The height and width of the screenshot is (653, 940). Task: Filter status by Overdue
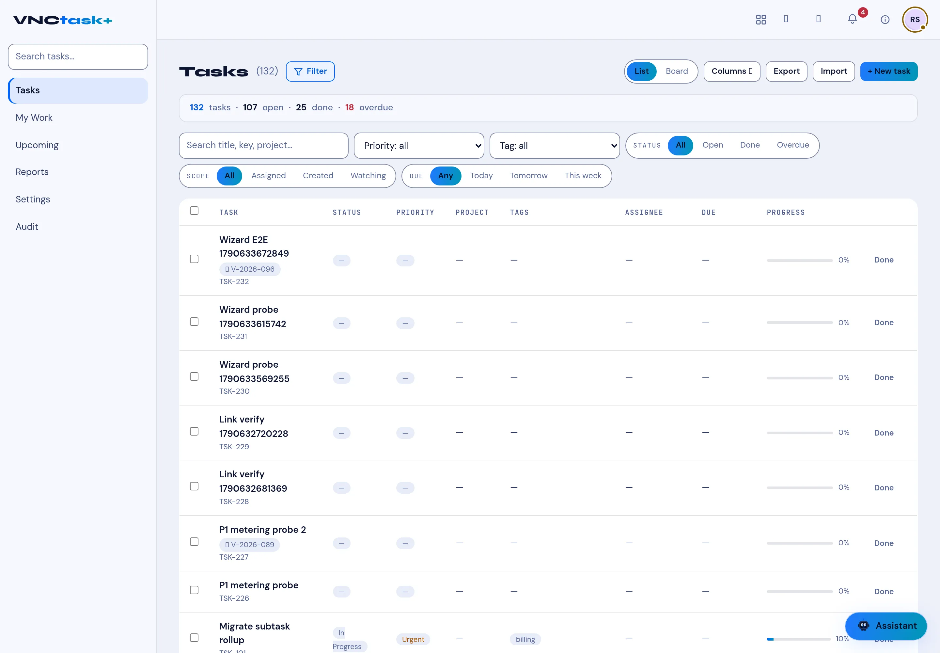click(793, 145)
